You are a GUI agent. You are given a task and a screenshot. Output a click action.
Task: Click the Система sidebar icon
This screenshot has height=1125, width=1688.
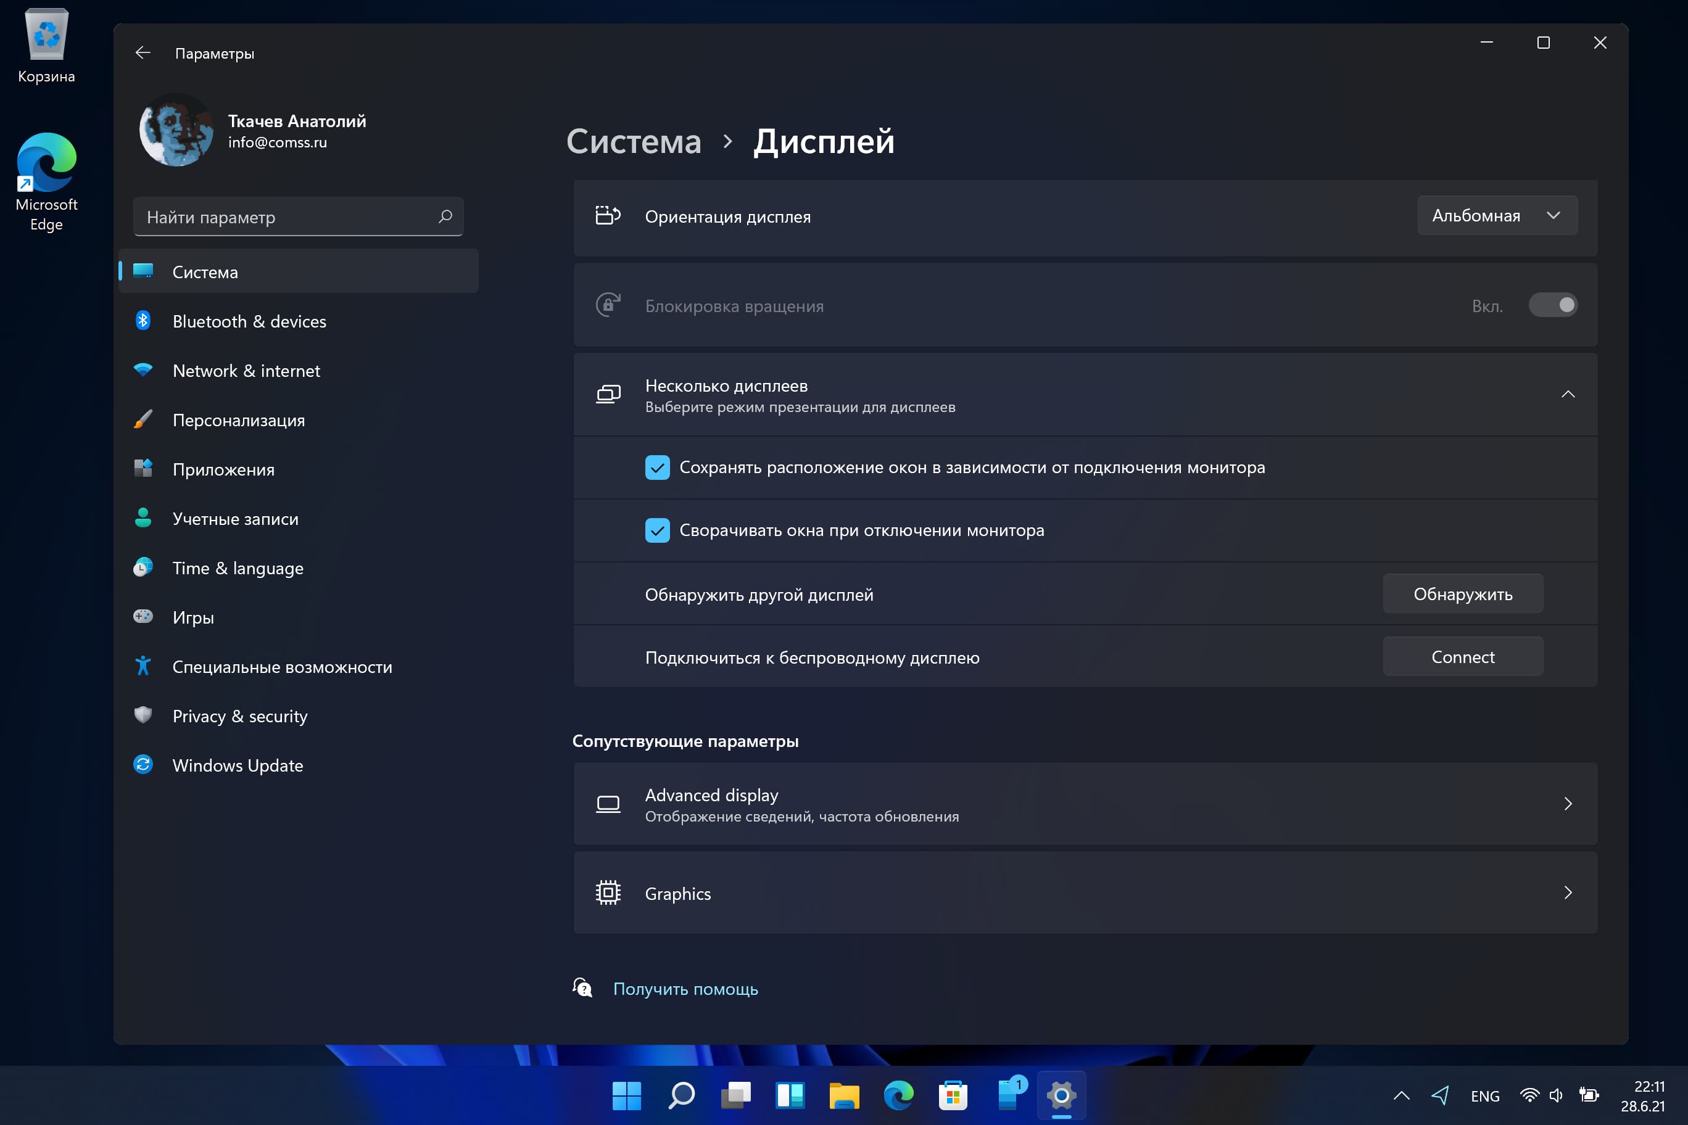(143, 271)
